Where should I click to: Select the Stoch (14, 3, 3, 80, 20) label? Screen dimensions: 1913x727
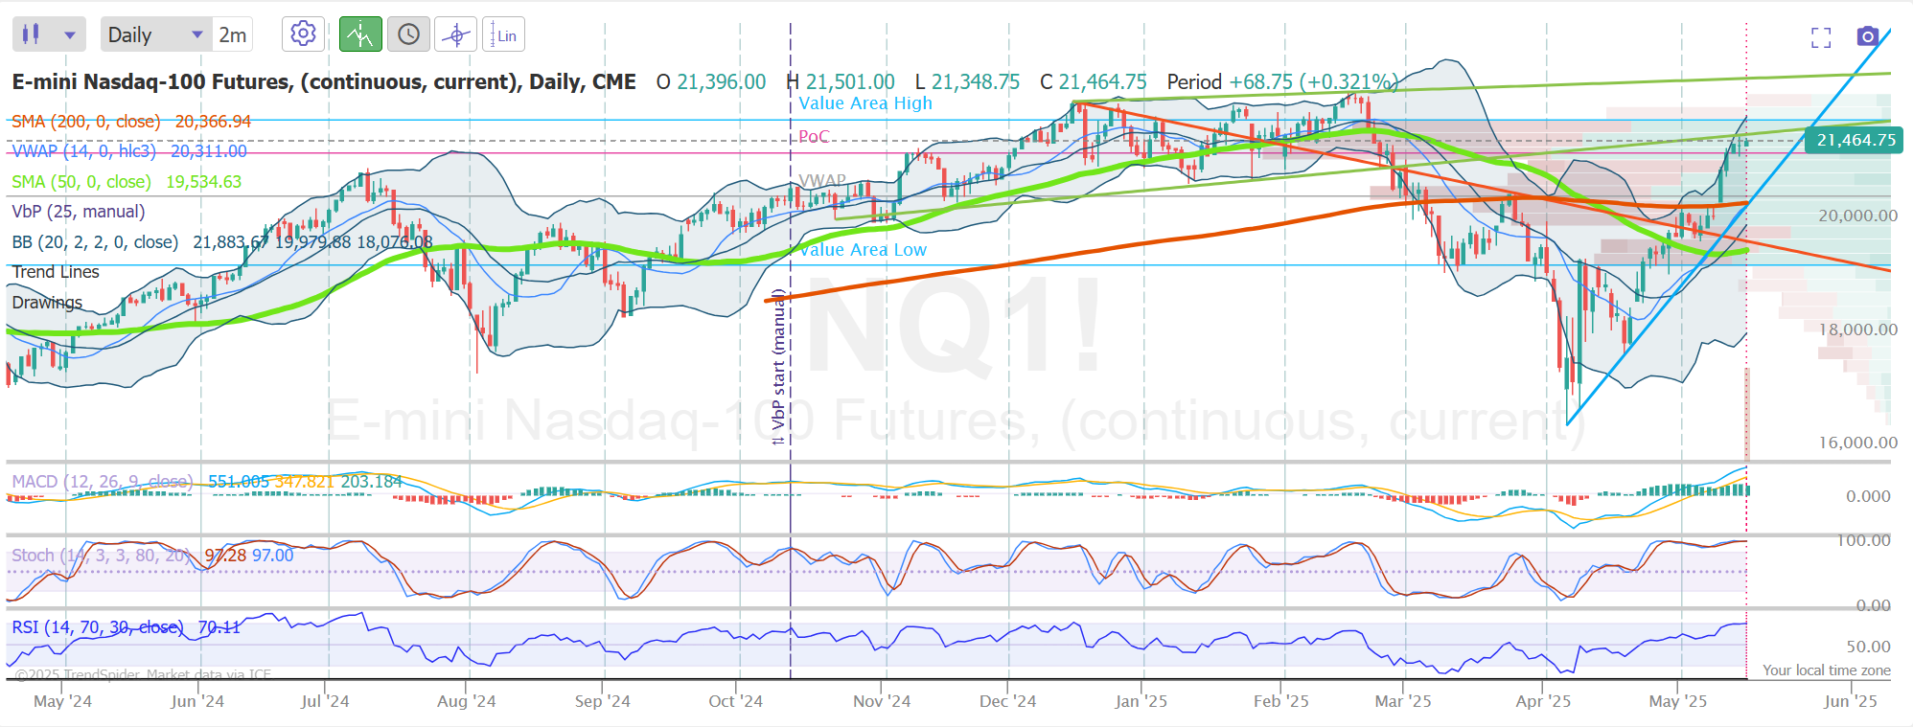100,555
